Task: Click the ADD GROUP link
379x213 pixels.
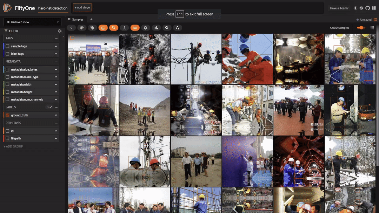Action: click(x=13, y=146)
